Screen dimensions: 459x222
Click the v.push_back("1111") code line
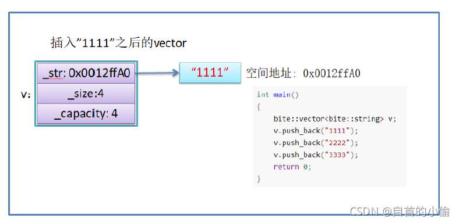click(316, 131)
